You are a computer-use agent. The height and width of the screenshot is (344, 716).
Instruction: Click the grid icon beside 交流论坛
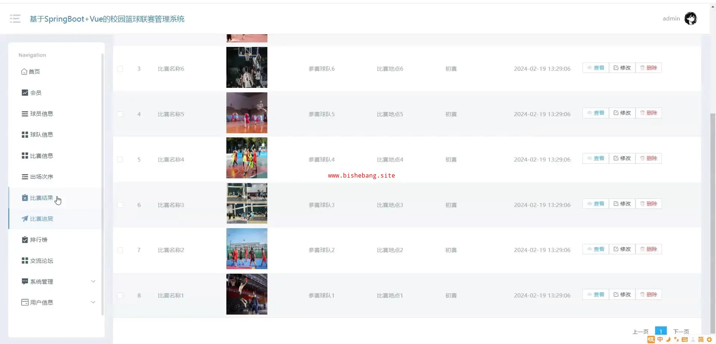pyautogui.click(x=25, y=261)
